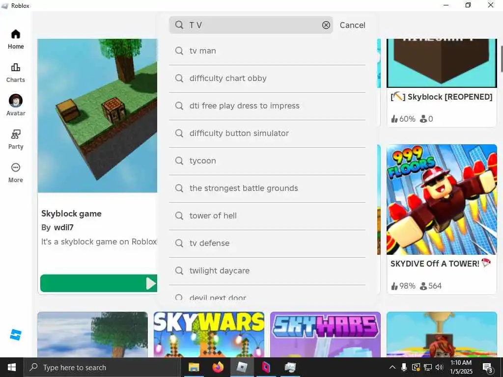Open the clock showing 1:10 AM
Screen dimensions: 503x377
(x=461, y=367)
